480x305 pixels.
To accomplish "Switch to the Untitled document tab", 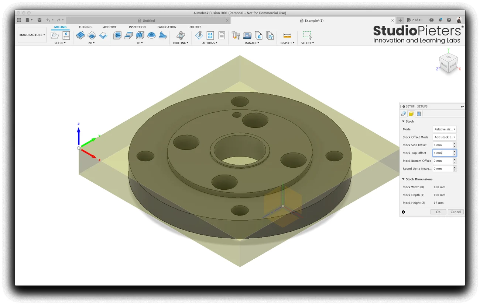I will [148, 21].
